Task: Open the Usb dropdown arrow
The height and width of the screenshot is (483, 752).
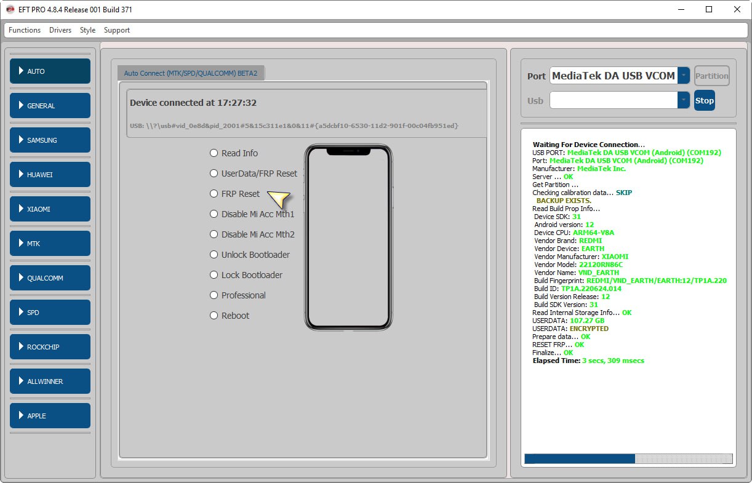Action: (x=684, y=100)
